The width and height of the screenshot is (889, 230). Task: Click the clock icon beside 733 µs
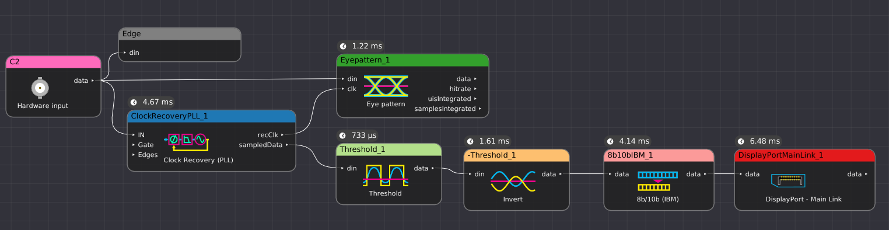pyautogui.click(x=343, y=135)
